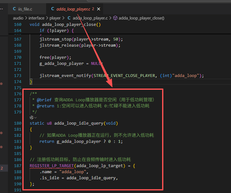Click the '2' badge in the left sidebar
231x193 pixels.
(2, 168)
